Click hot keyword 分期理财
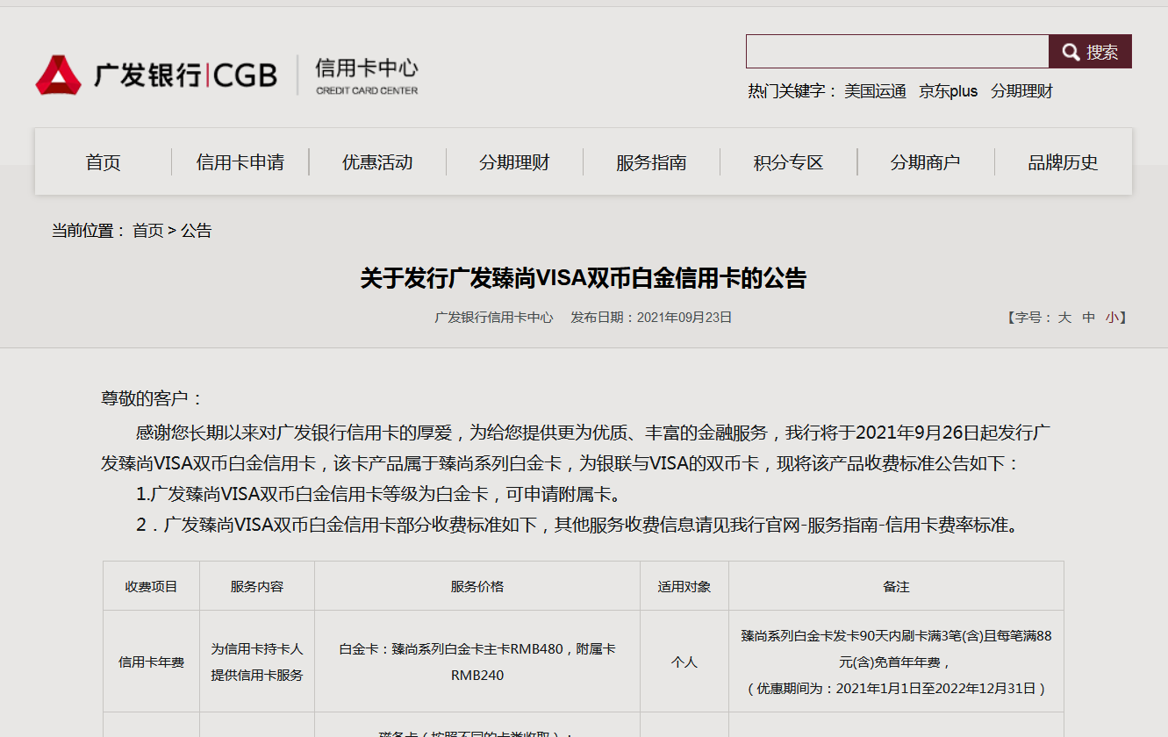The image size is (1168, 737). [1021, 91]
